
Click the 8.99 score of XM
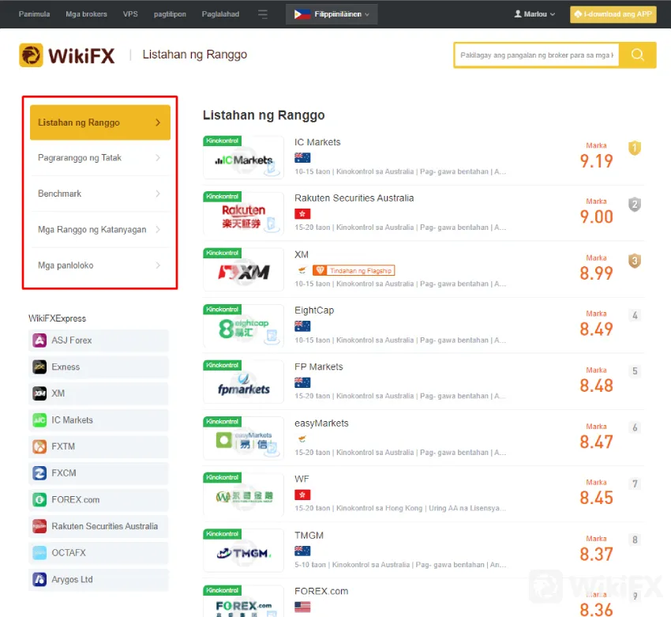point(596,273)
